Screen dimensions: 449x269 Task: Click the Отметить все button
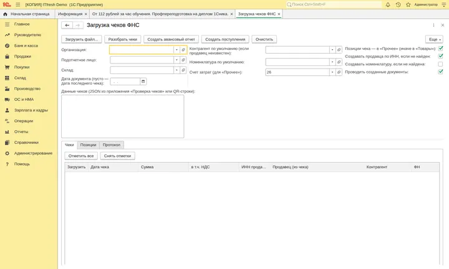tap(81, 156)
